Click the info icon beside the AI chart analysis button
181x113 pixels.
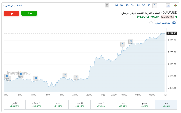point(151,23)
